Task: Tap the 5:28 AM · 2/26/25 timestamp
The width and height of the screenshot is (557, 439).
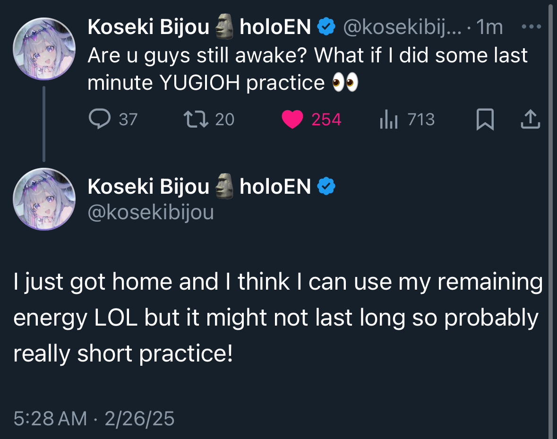Action: 94,418
